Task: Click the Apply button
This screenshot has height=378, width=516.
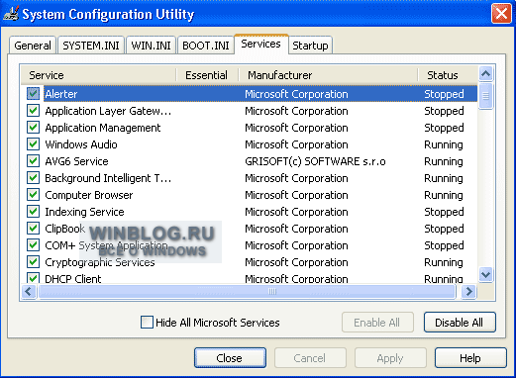Action: (x=390, y=358)
